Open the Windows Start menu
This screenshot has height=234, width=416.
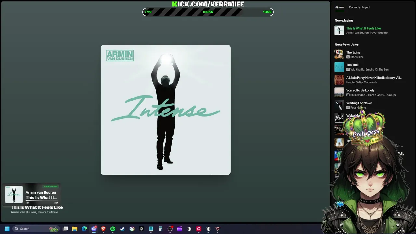click(x=7, y=229)
